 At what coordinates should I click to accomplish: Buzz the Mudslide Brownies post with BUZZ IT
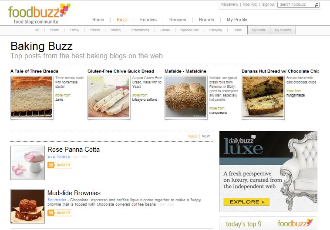63,213
